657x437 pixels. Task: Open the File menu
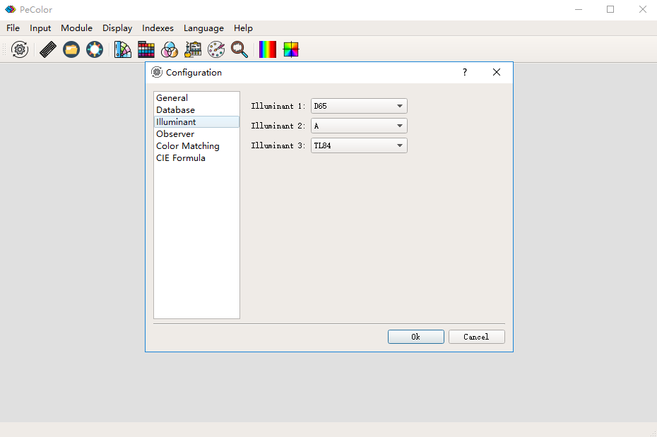13,28
